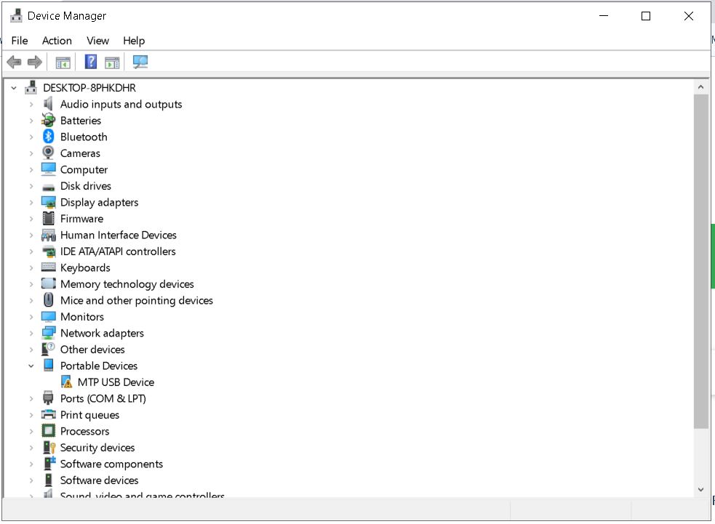This screenshot has height=524, width=715.
Task: Expand the Display adapters category arrow
Action: tap(31, 202)
